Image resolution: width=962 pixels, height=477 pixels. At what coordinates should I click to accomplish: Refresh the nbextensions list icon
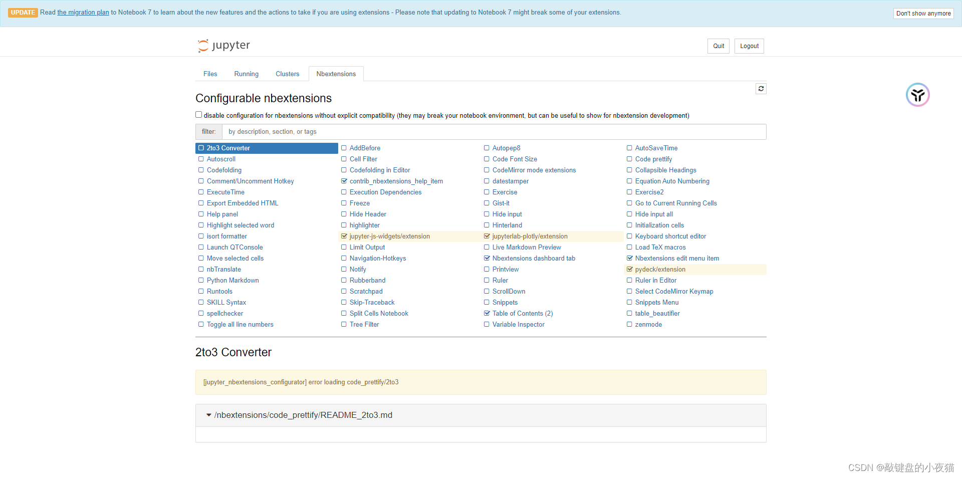(x=761, y=89)
